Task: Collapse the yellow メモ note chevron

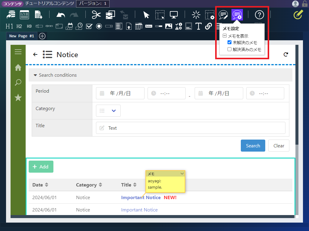Action: tap(182, 174)
